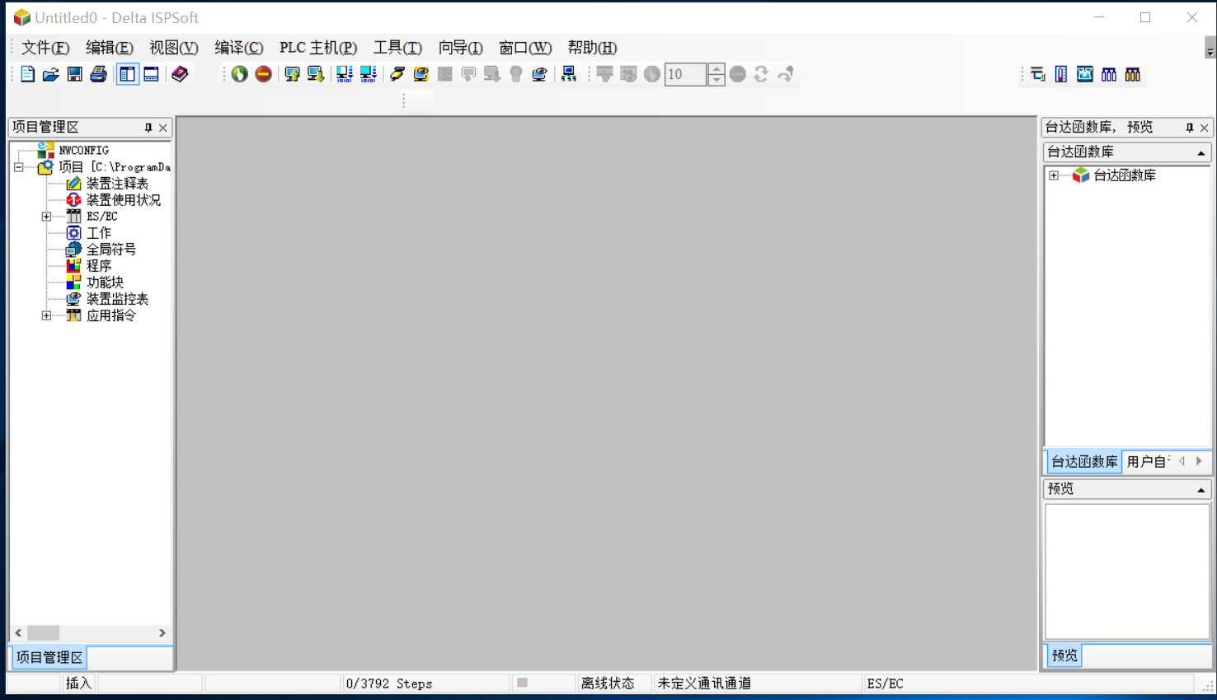Toggle the output window view button
The height and width of the screenshot is (700, 1217).
(151, 74)
